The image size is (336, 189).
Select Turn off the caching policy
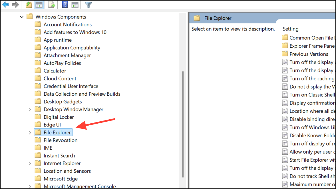point(312,79)
